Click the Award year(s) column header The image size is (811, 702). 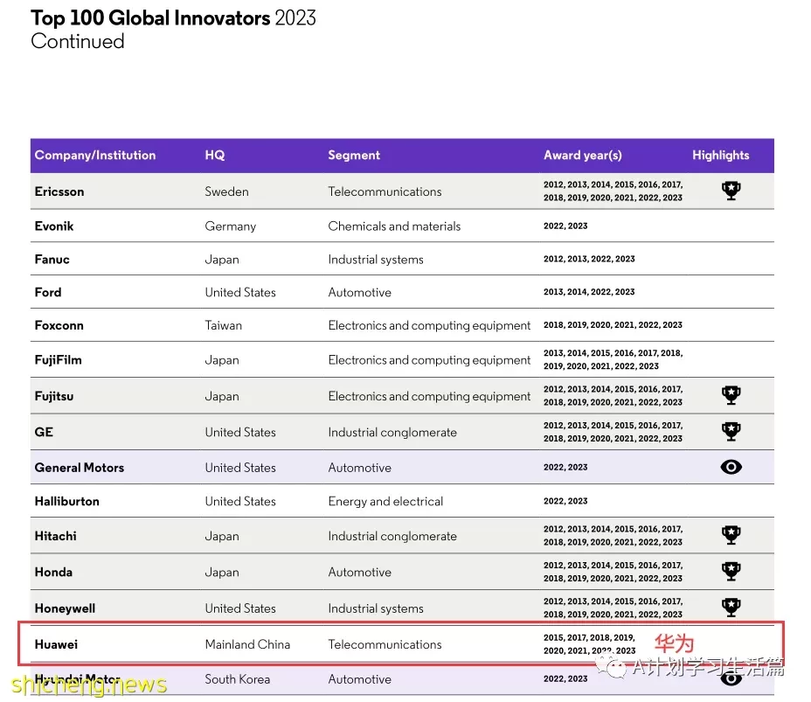click(583, 156)
